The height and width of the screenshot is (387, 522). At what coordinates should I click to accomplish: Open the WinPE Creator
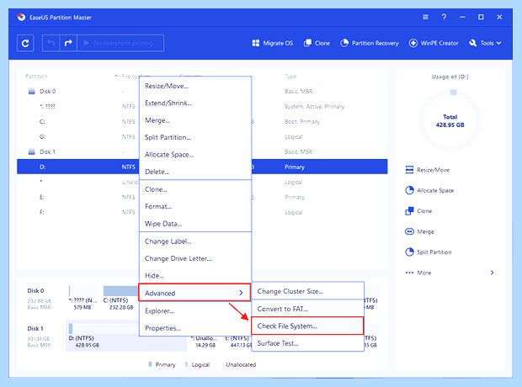(x=434, y=43)
